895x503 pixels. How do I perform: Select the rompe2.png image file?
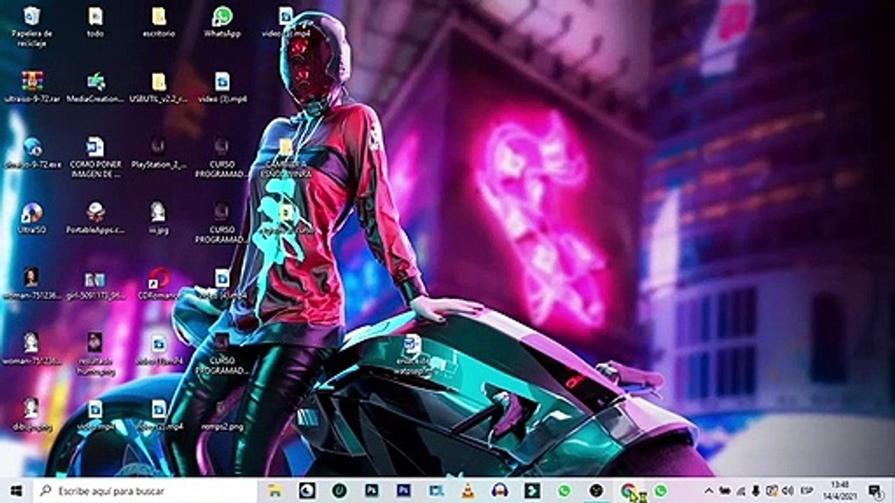point(222,415)
